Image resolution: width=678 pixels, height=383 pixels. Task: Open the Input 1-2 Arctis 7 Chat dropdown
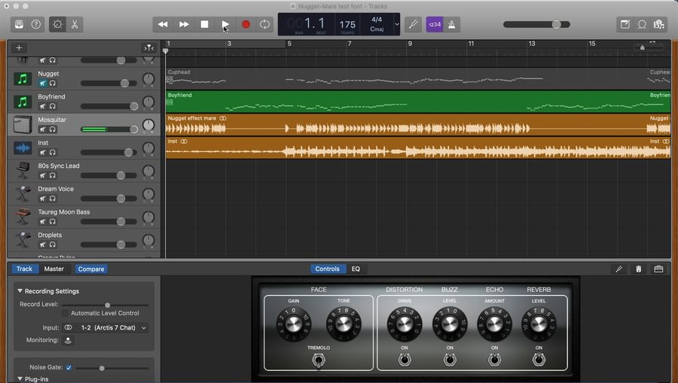tap(114, 328)
